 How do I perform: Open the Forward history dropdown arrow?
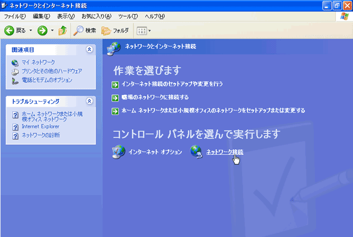(x=52, y=30)
